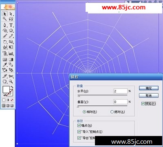Select the 绝对(A) absolute radio button

(112, 112)
